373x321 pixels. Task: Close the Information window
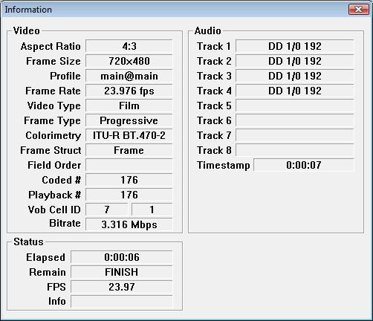(358, 10)
